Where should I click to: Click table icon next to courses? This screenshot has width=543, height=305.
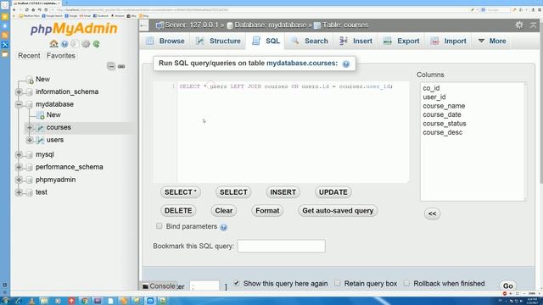point(40,128)
